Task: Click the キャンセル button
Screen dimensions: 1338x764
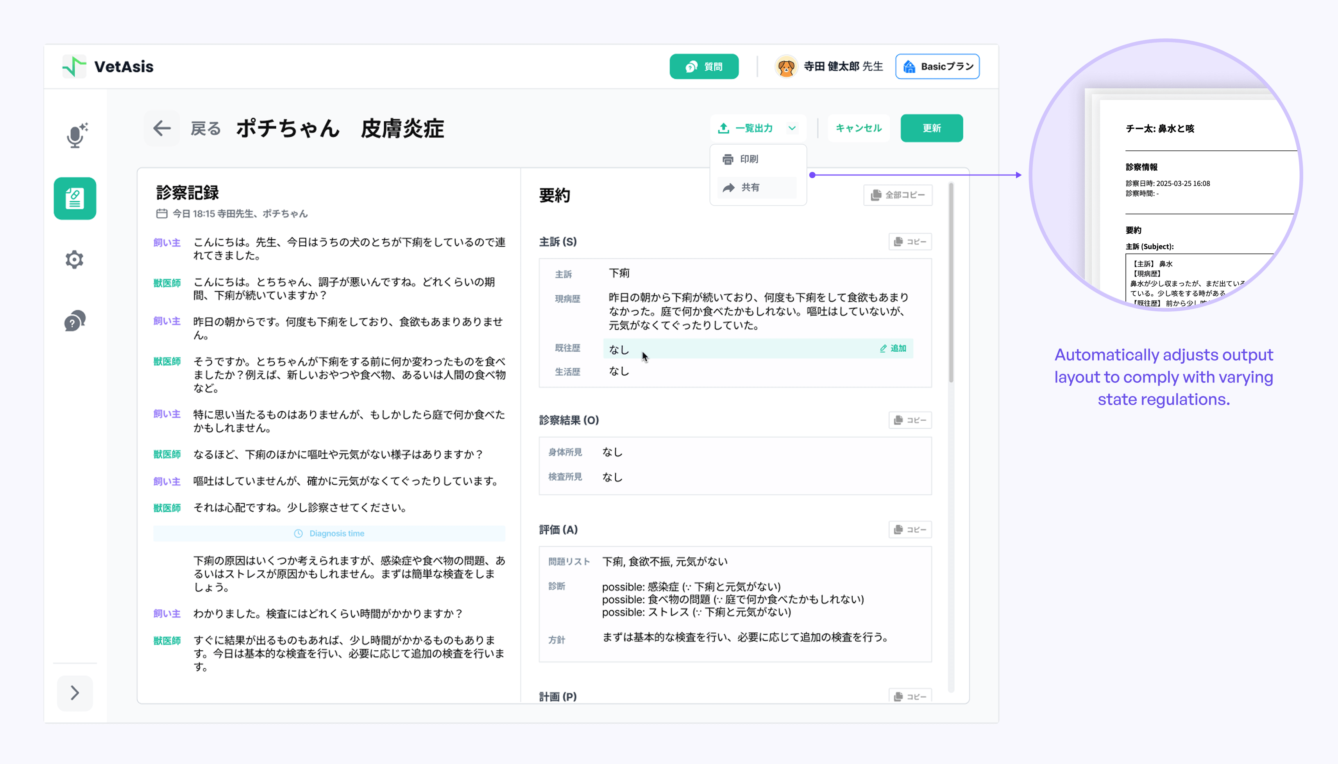Action: 858,128
